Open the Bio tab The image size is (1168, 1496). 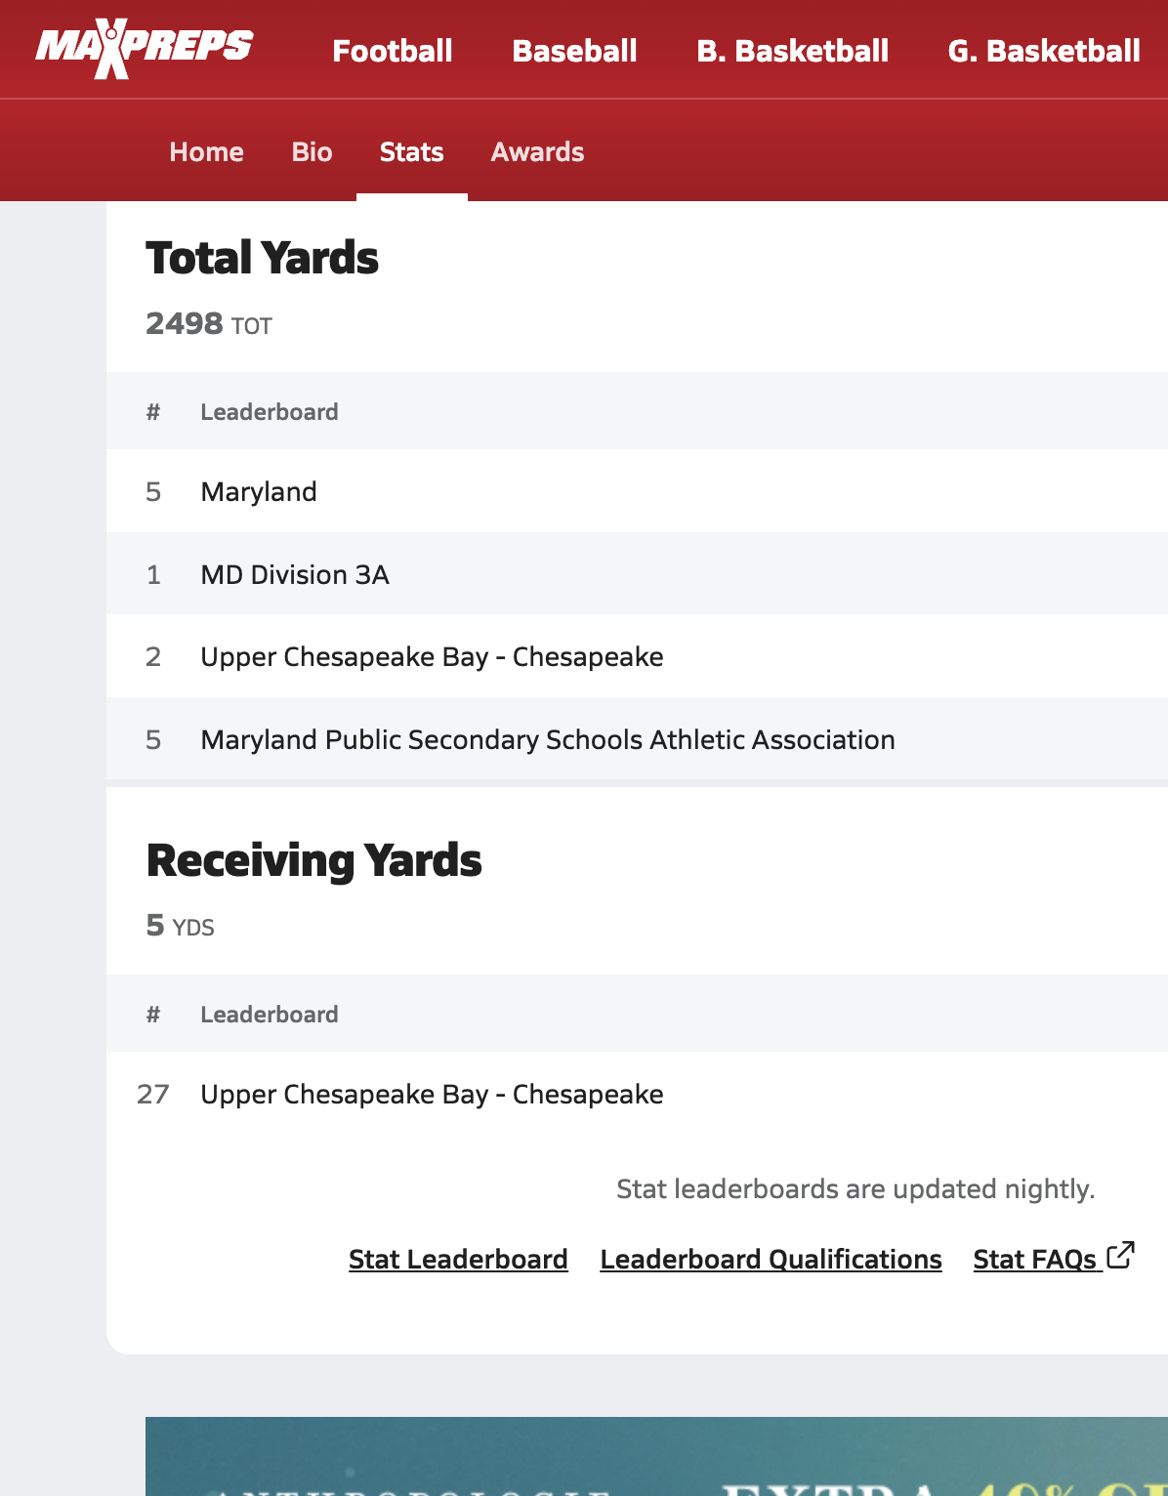[x=312, y=152]
